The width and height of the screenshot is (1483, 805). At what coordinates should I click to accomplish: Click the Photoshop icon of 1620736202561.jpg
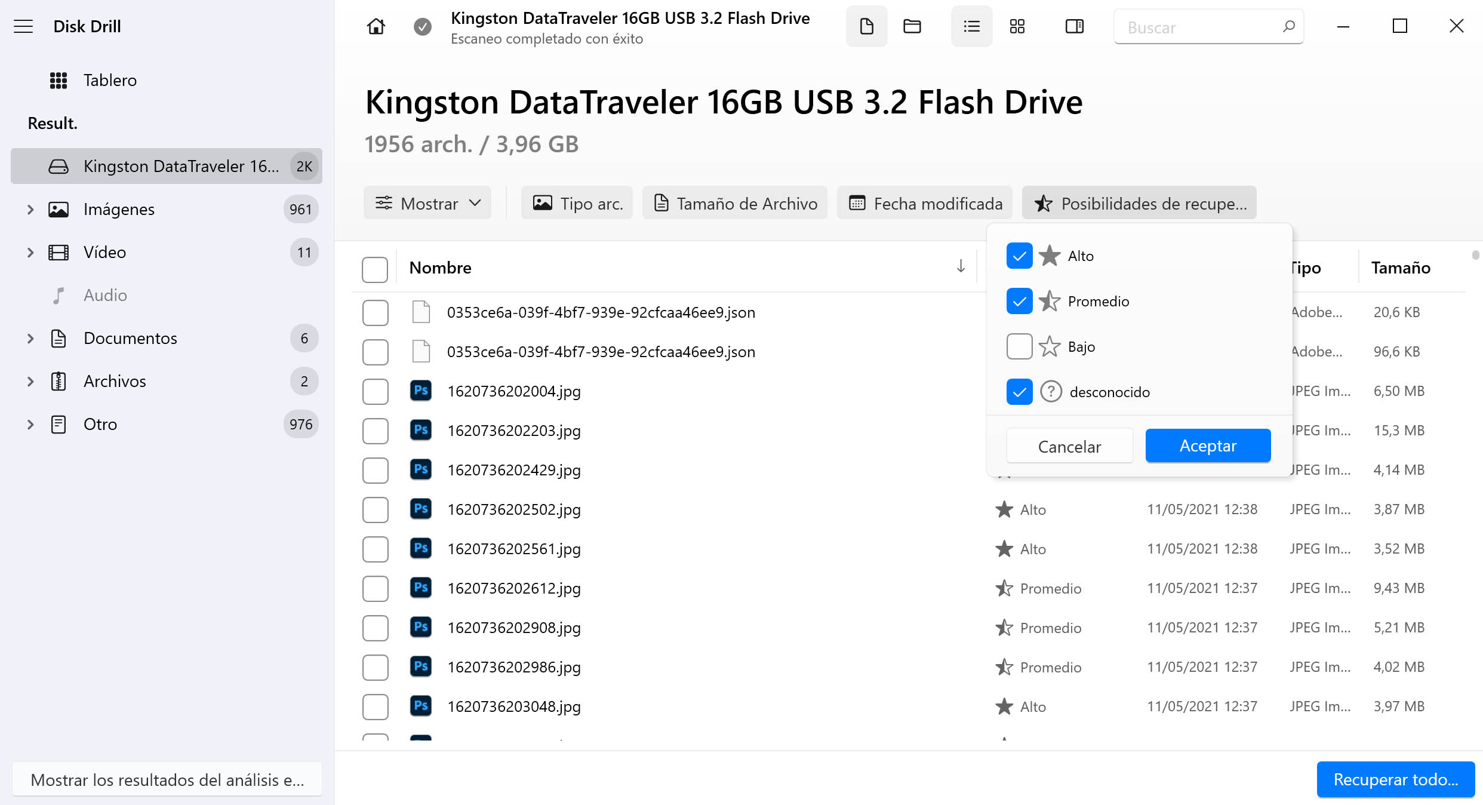tap(421, 548)
